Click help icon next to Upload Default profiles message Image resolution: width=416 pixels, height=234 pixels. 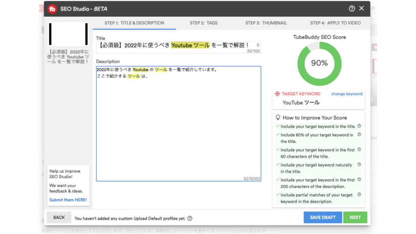tap(190, 219)
